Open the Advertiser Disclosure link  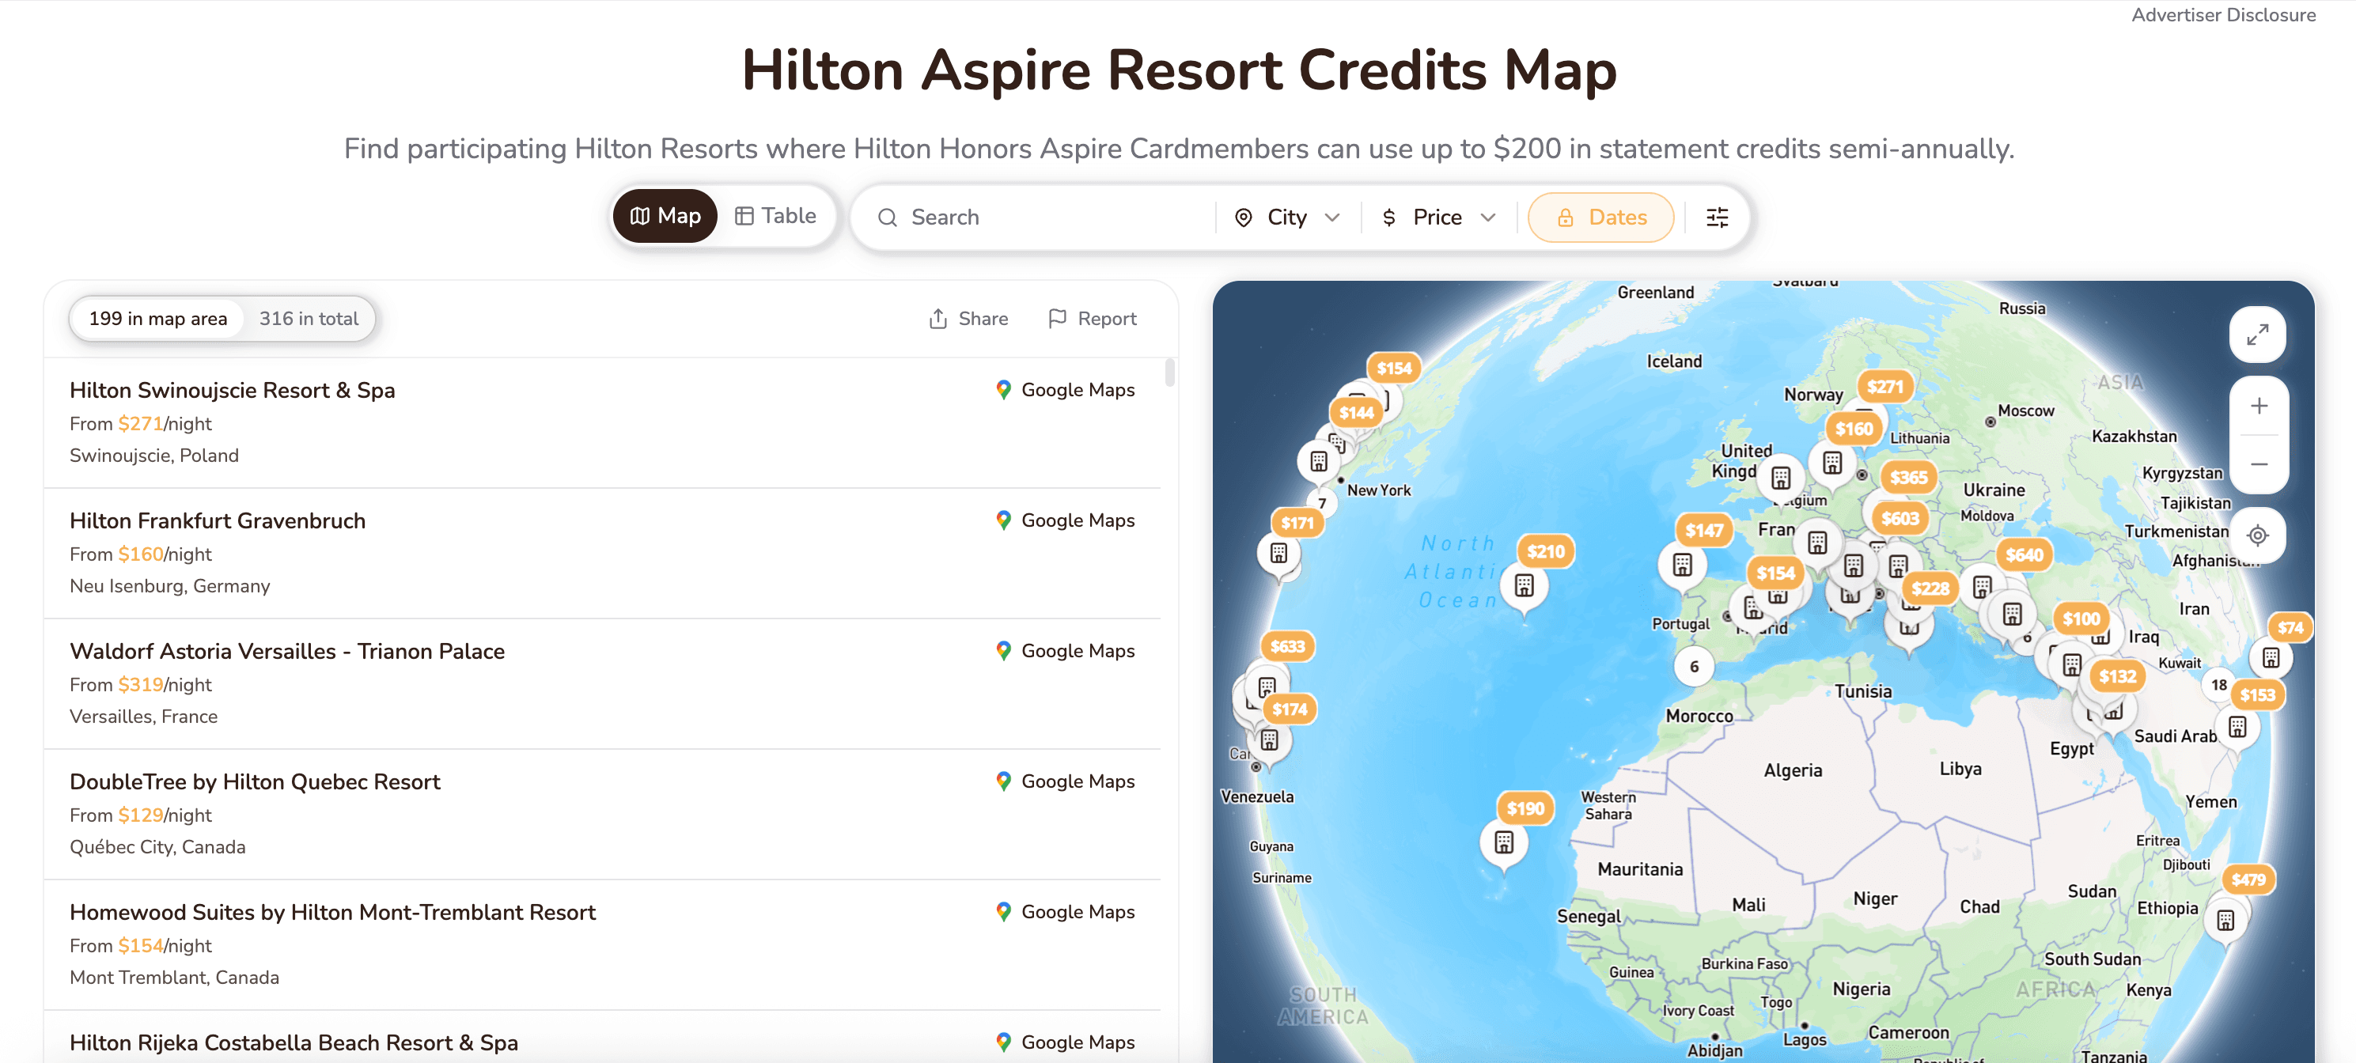coord(2223,14)
